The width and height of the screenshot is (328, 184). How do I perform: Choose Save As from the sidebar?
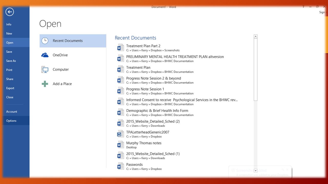[x=16, y=61]
